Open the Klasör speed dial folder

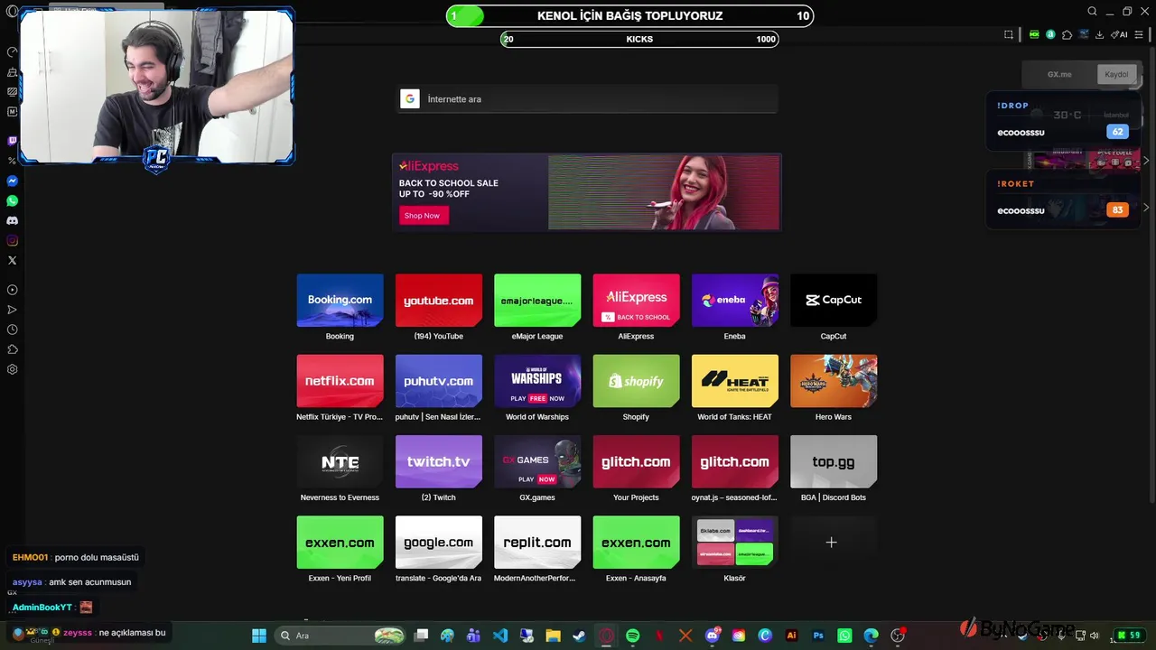(x=735, y=543)
